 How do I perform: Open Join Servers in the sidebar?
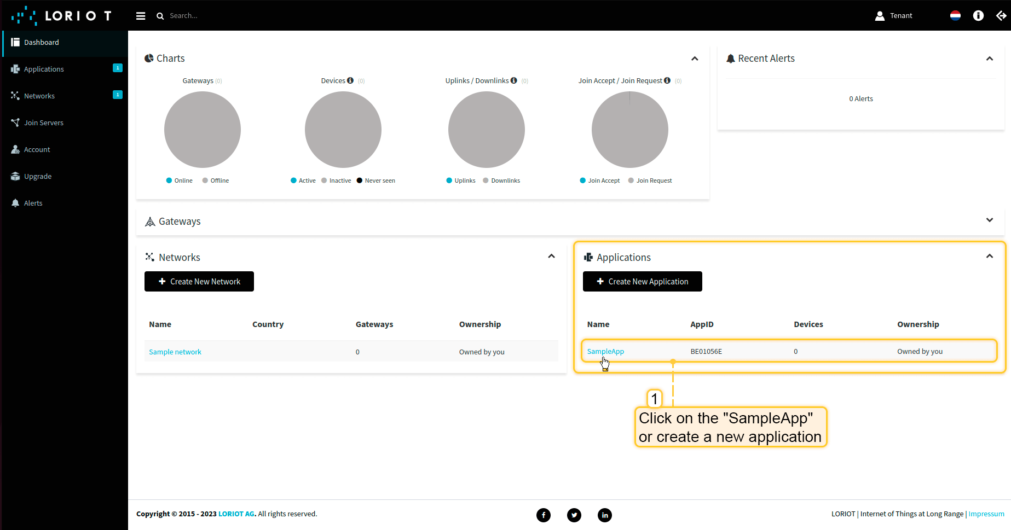[x=44, y=123]
